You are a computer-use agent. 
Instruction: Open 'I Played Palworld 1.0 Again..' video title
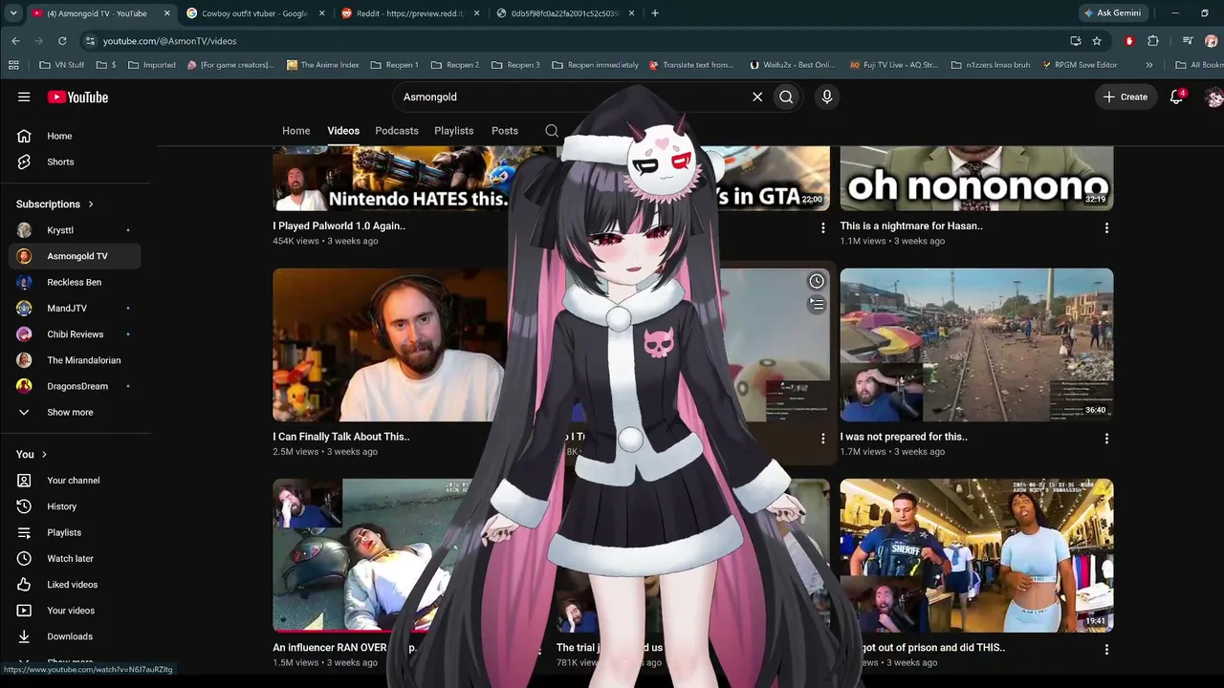339,226
